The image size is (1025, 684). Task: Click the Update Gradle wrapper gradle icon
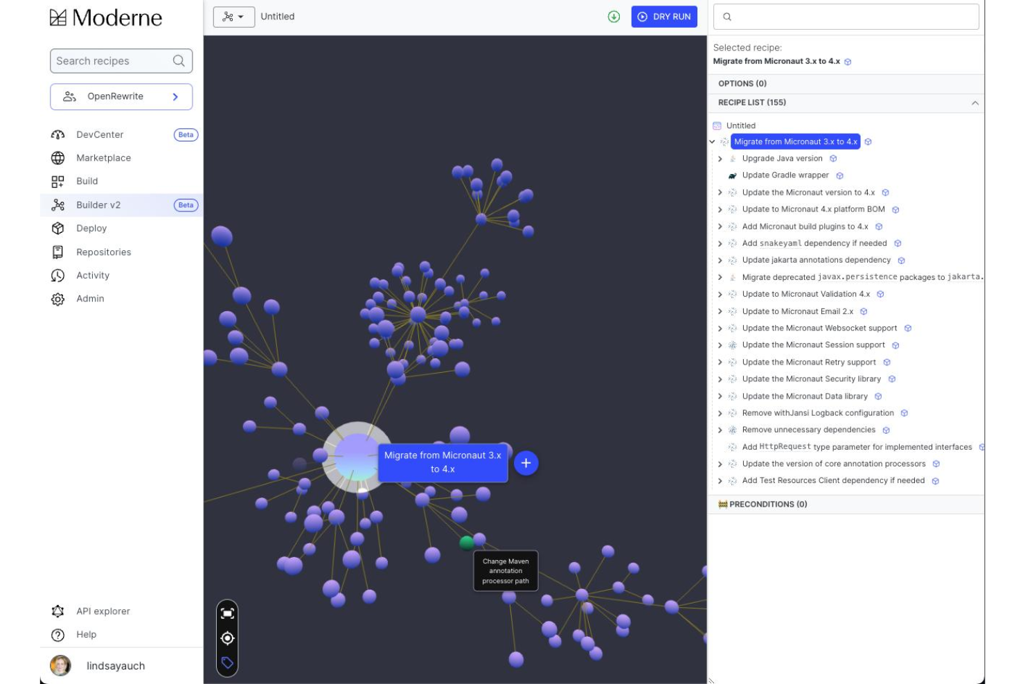[732, 176]
